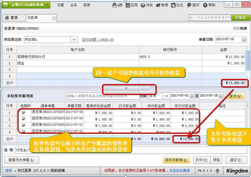Focus the 货品名称 search input field

(x=210, y=18)
